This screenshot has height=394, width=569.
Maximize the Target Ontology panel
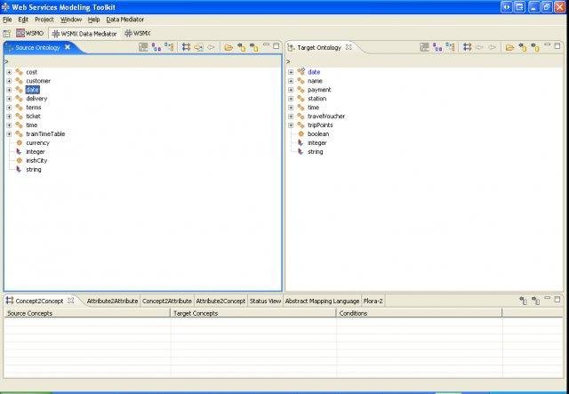click(x=557, y=45)
